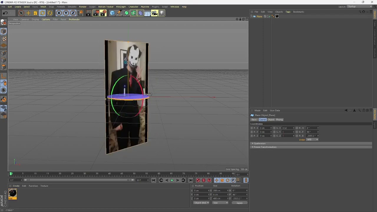Click the Record Active Objects button

point(198,180)
